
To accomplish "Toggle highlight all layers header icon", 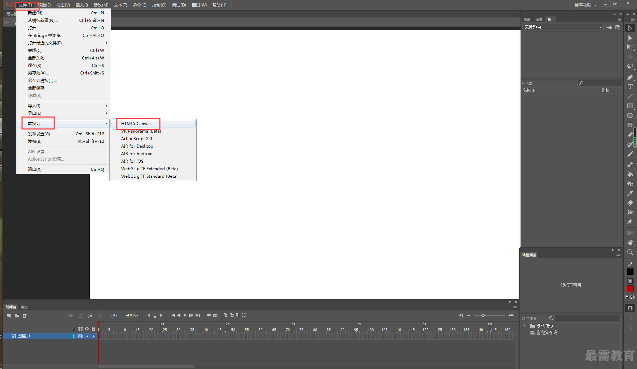I will (x=73, y=329).
